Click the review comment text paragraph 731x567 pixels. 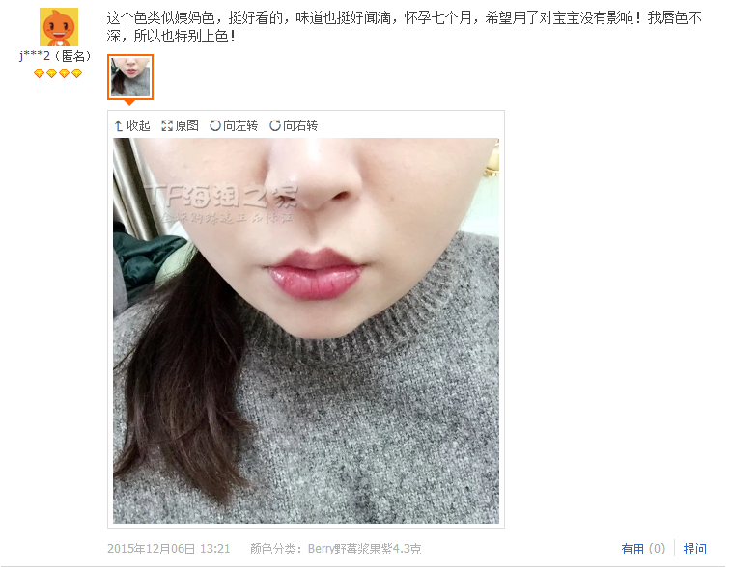click(x=405, y=27)
